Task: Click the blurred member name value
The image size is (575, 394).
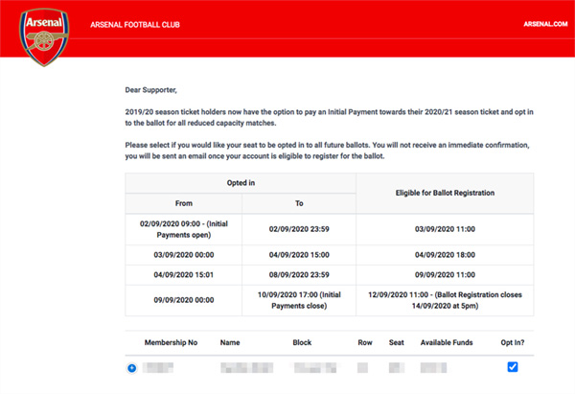Action: tap(247, 367)
